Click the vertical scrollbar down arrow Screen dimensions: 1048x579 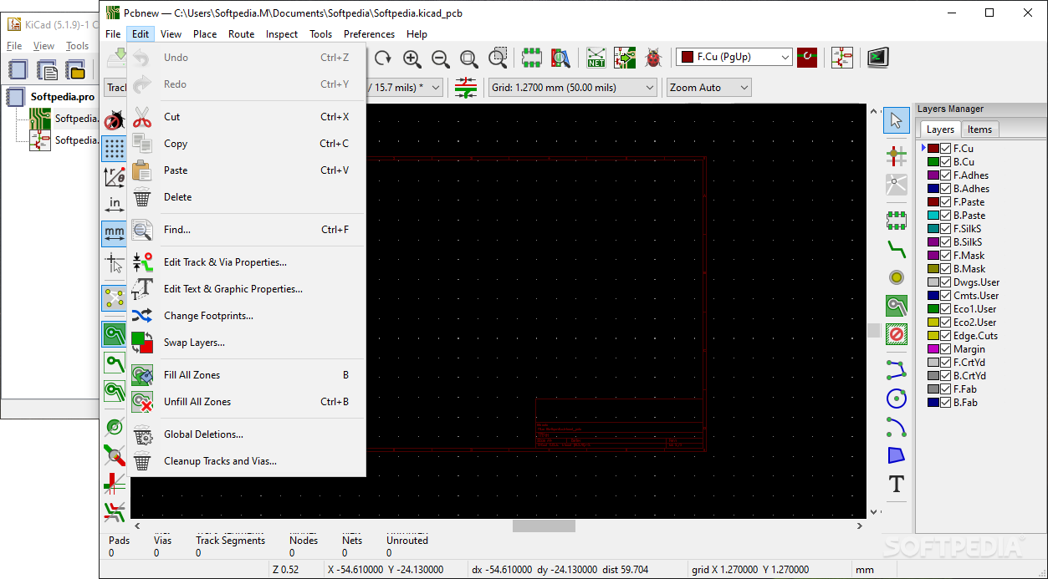(874, 512)
